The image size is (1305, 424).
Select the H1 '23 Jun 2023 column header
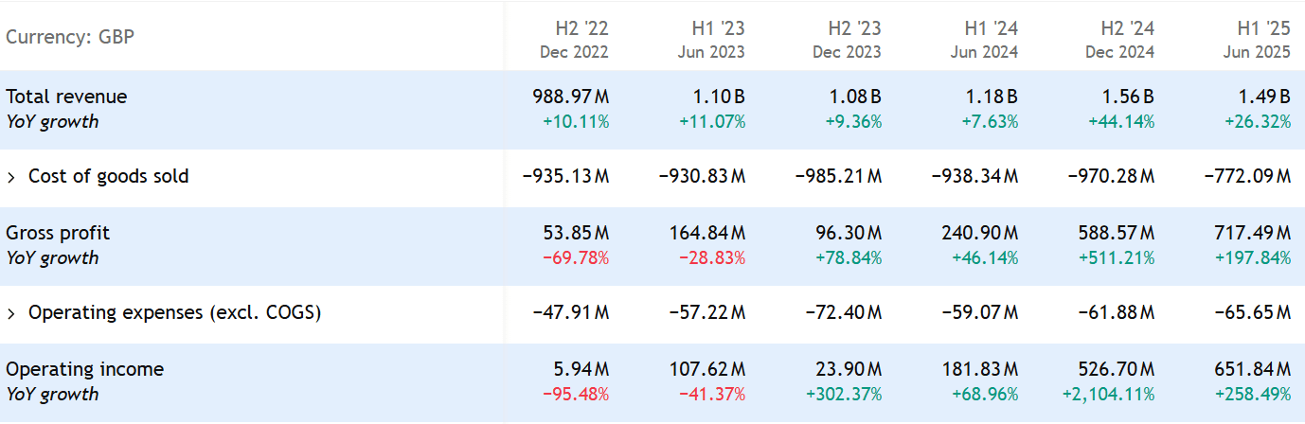coord(710,40)
